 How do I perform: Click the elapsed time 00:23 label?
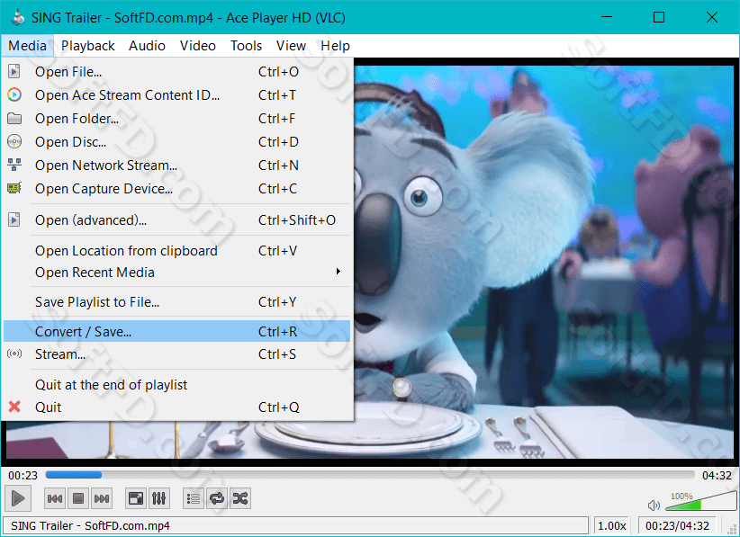(23, 475)
